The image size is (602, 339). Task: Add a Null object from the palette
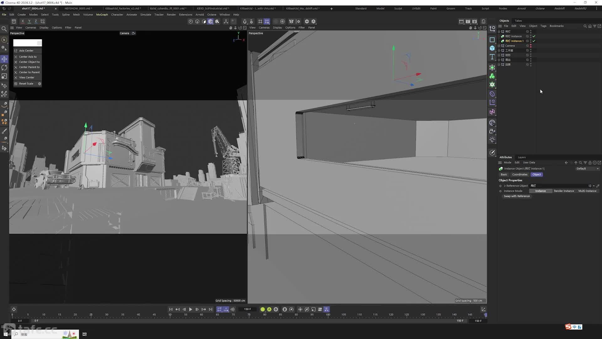click(x=492, y=29)
